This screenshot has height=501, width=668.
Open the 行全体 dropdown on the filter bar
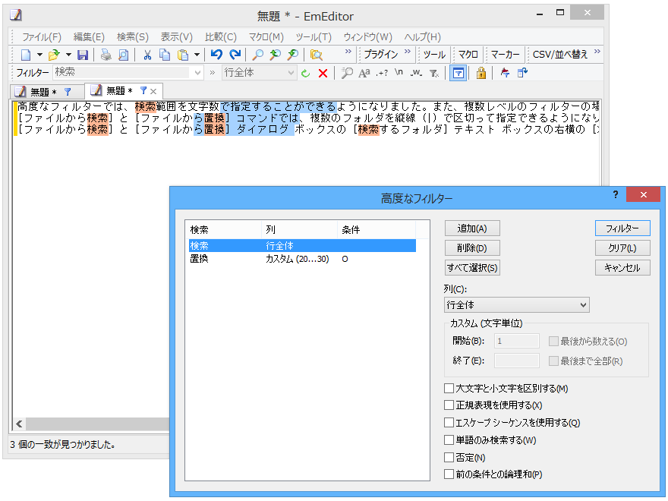(289, 73)
